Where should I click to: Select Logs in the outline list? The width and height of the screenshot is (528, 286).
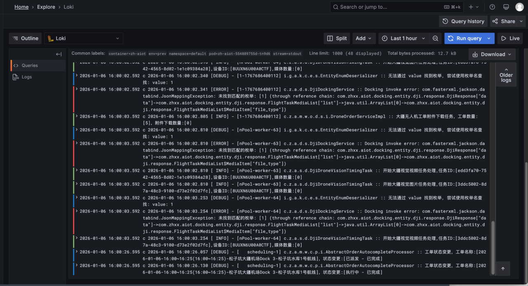point(26,77)
